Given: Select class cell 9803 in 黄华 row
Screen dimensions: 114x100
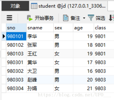Looking at the screenshot, I should (104, 62).
